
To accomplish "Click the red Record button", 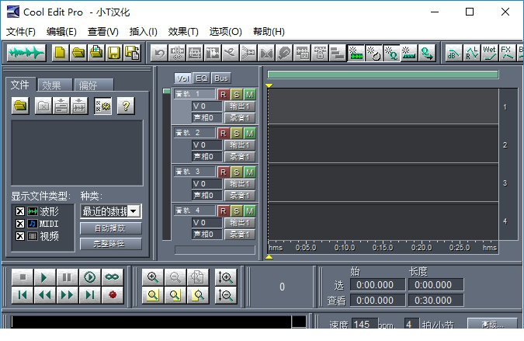I will [x=113, y=295].
